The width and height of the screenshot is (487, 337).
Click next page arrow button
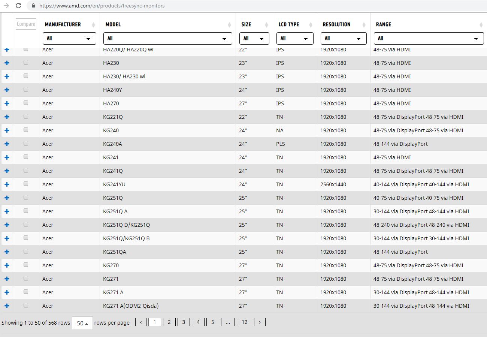pos(260,322)
